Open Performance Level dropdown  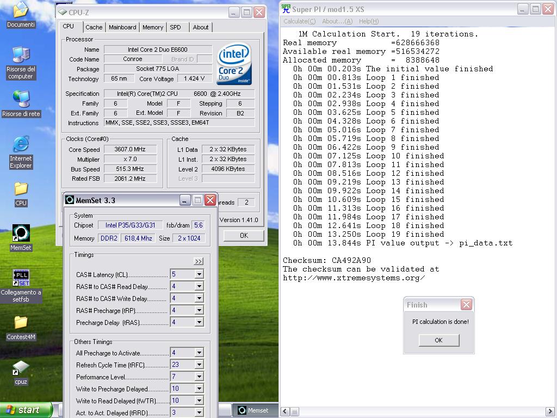click(199, 377)
